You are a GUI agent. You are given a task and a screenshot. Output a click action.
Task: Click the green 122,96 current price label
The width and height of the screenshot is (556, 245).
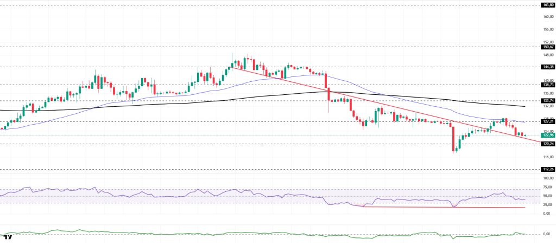547,135
